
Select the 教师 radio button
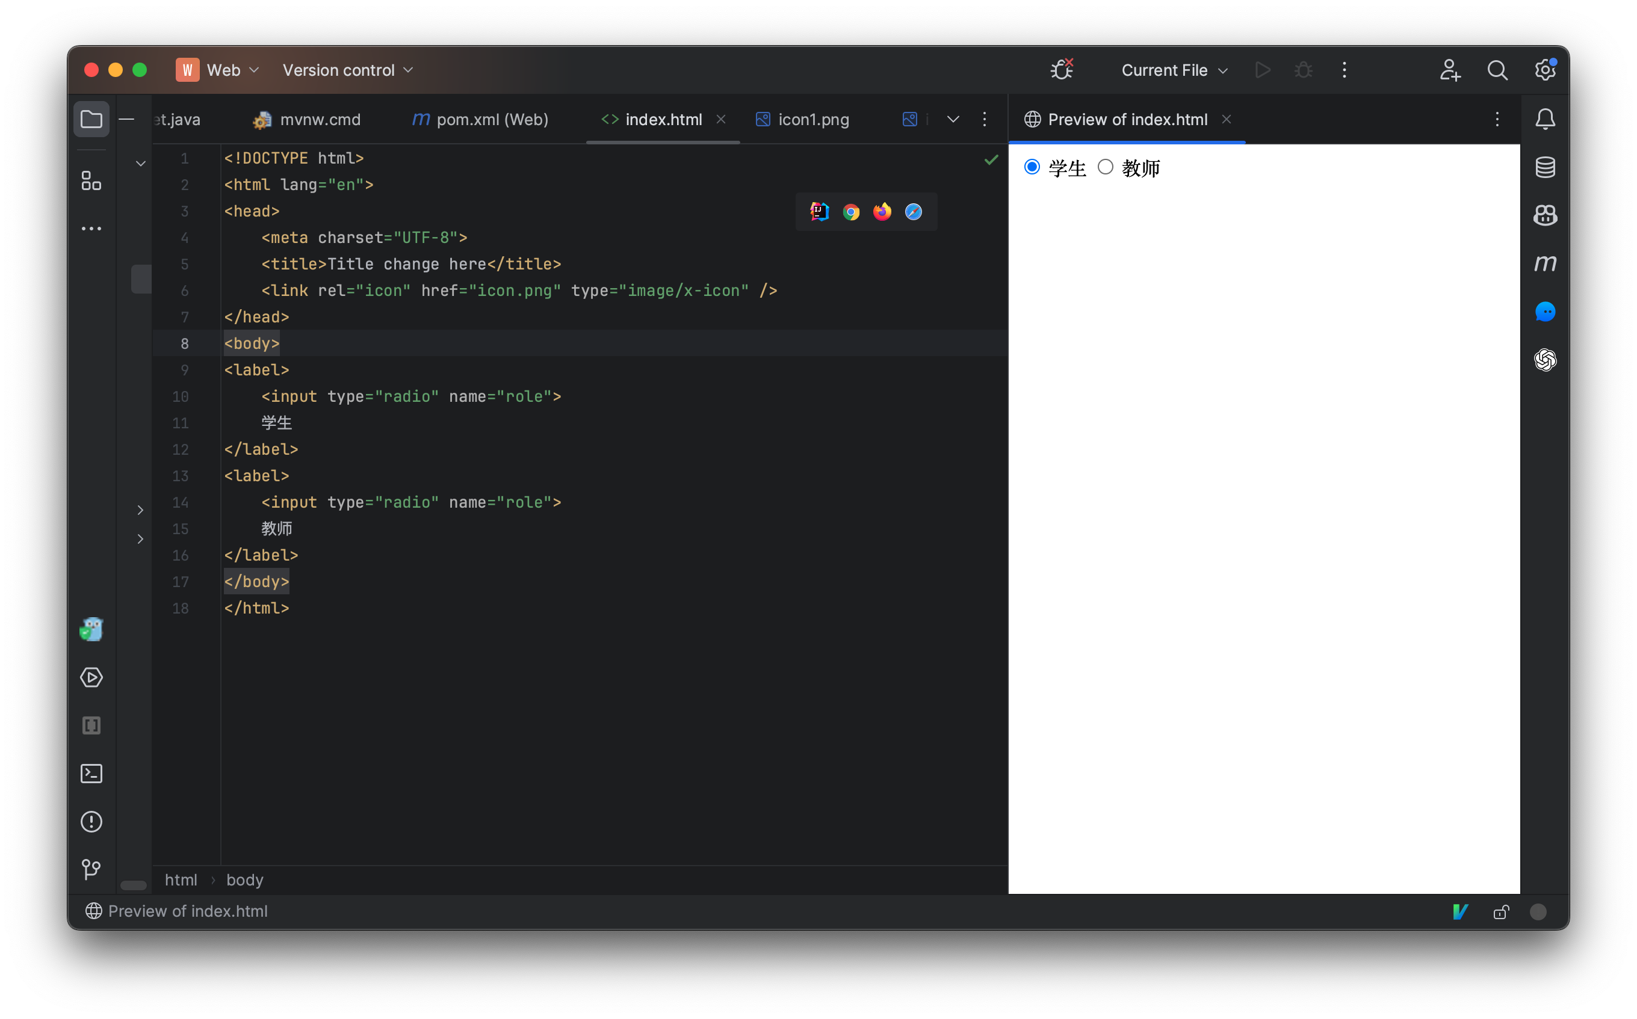1105,167
